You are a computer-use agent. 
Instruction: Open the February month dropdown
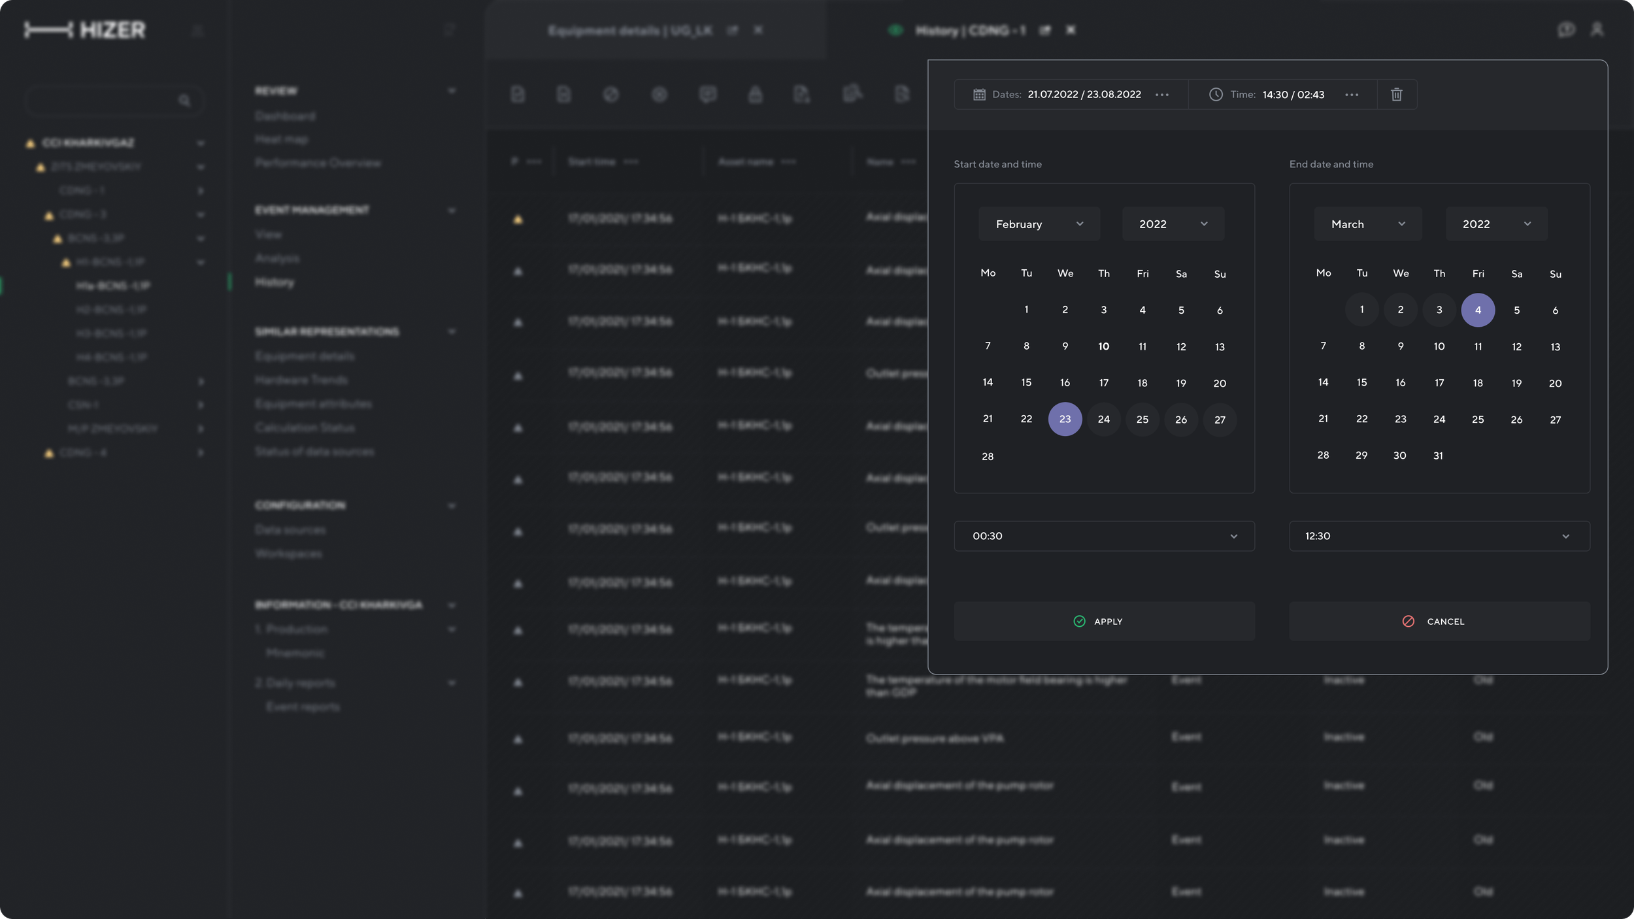pos(1039,224)
